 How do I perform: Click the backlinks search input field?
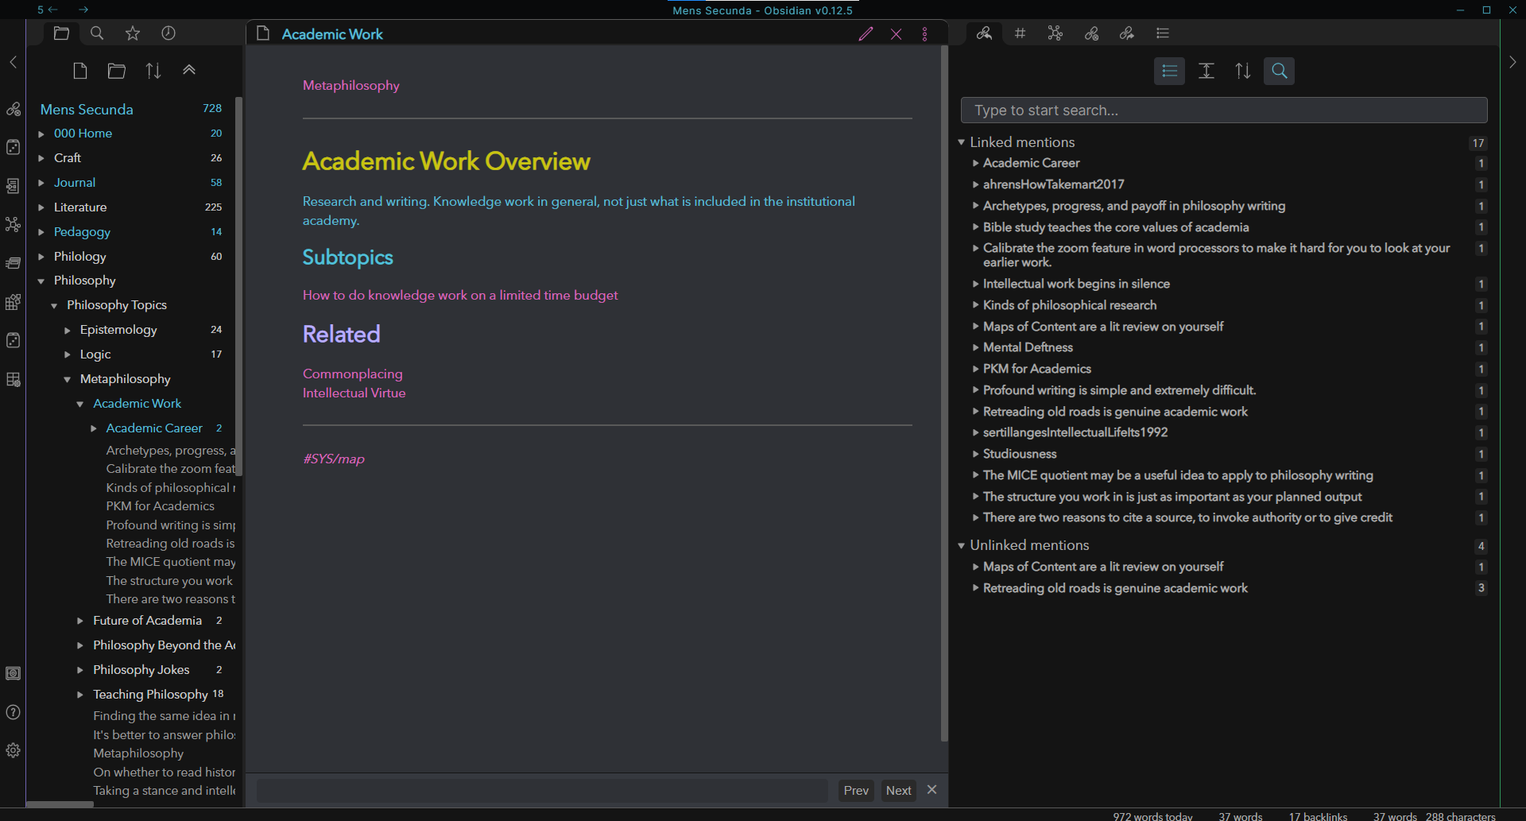pyautogui.click(x=1224, y=110)
